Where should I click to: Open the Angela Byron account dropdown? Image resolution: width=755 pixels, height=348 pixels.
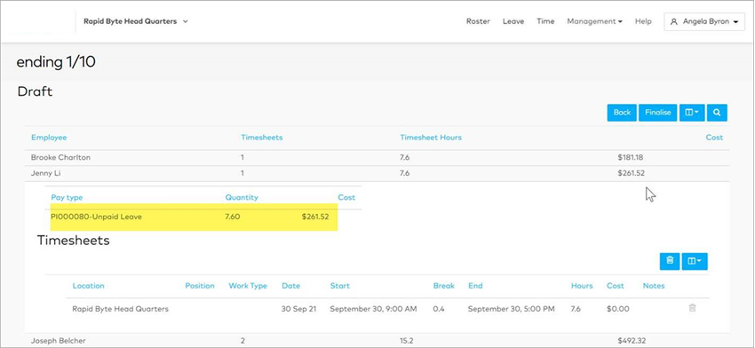[704, 21]
